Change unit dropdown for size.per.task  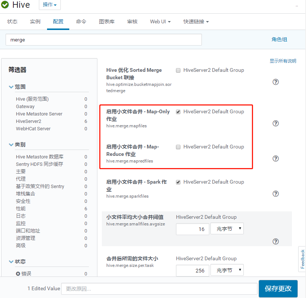tap(227, 270)
